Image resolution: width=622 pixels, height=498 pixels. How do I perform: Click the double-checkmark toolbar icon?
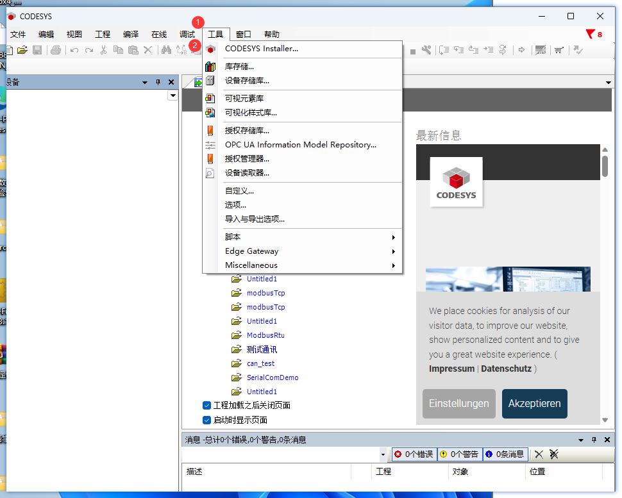coord(578,50)
